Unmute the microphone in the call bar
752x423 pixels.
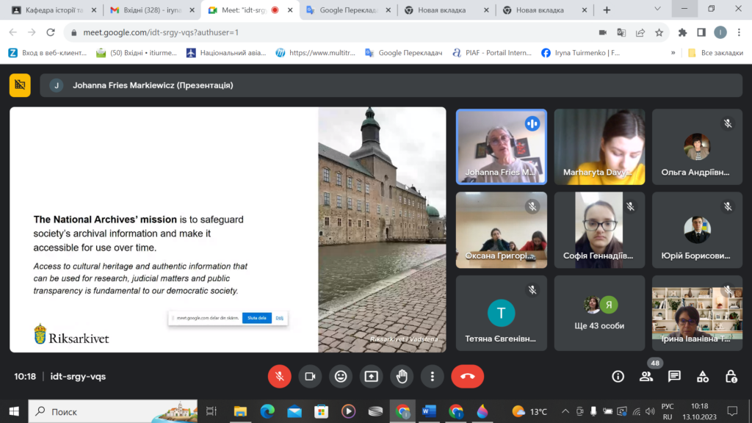tap(279, 376)
